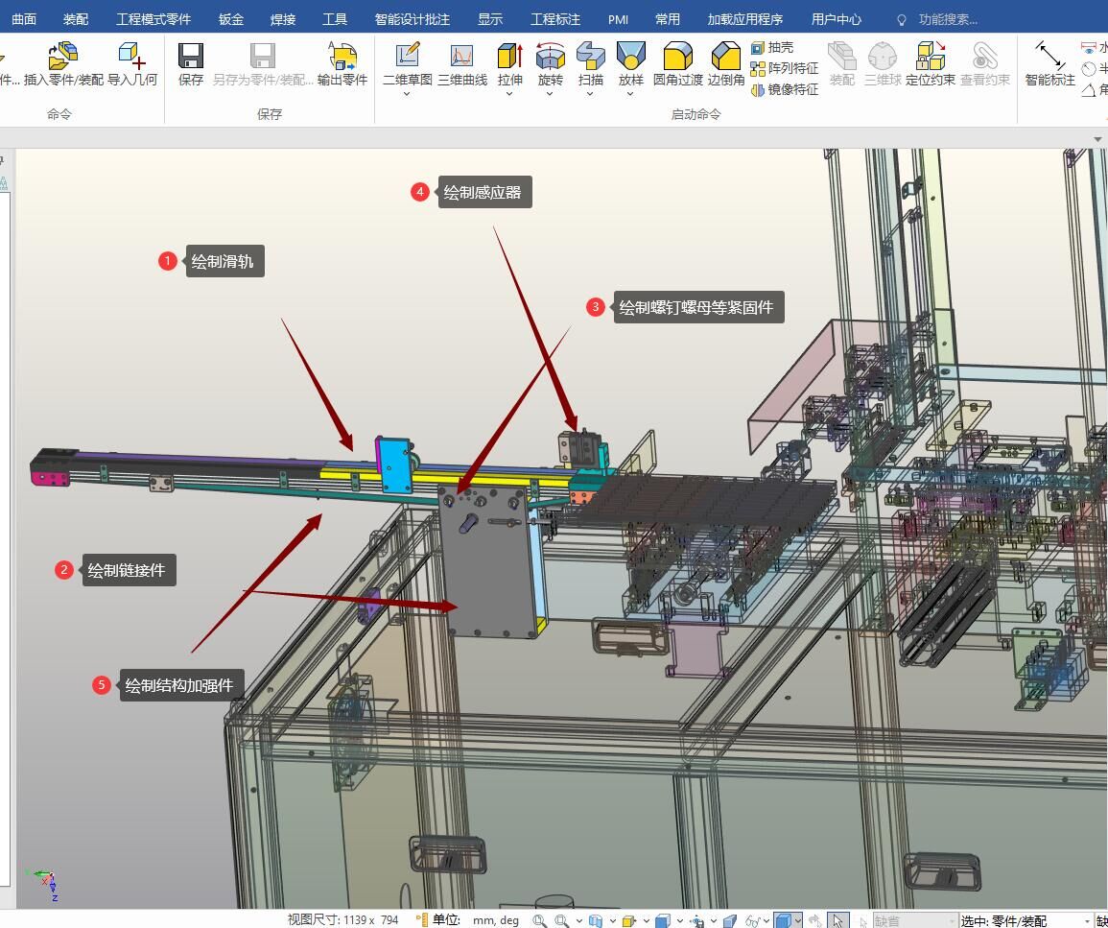The height and width of the screenshot is (928, 1108).
Task: Open the 定位约束 constraint tool
Action: pos(930,57)
